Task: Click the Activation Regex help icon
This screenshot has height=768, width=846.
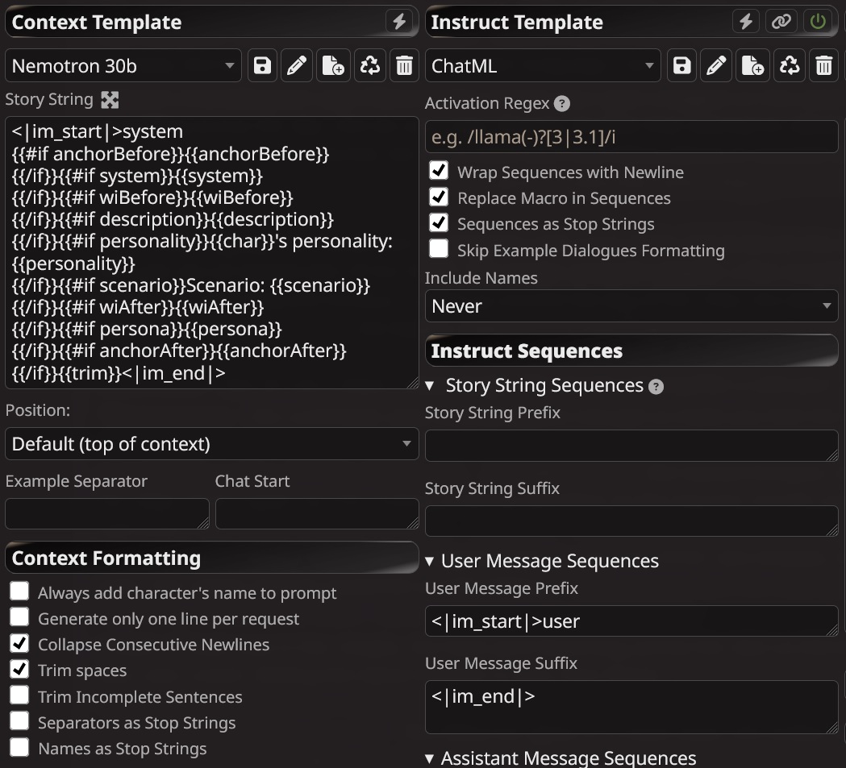Action: click(x=562, y=104)
